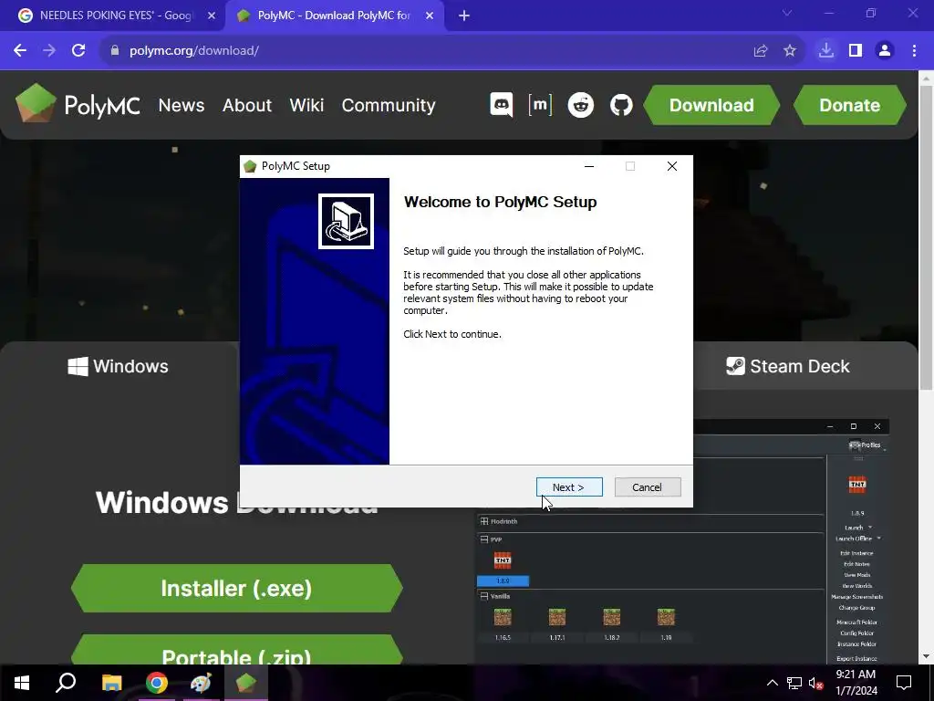This screenshot has height=701, width=934.
Task: Download the Installer (.exe)
Action: [236, 589]
